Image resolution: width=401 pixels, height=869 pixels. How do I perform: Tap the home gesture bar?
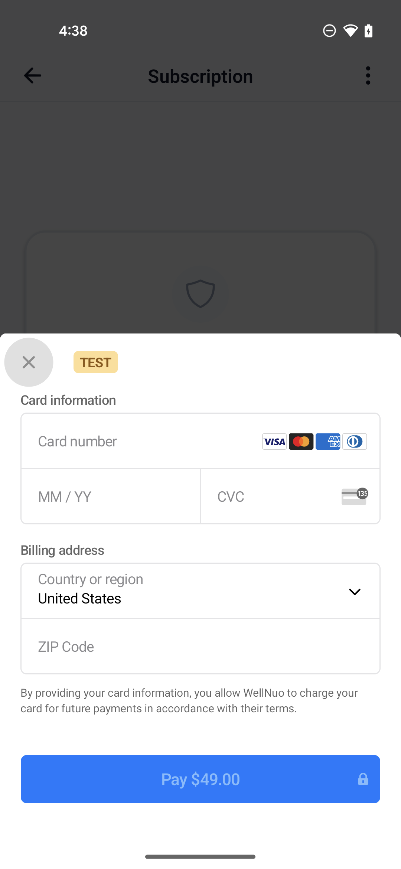(200, 857)
